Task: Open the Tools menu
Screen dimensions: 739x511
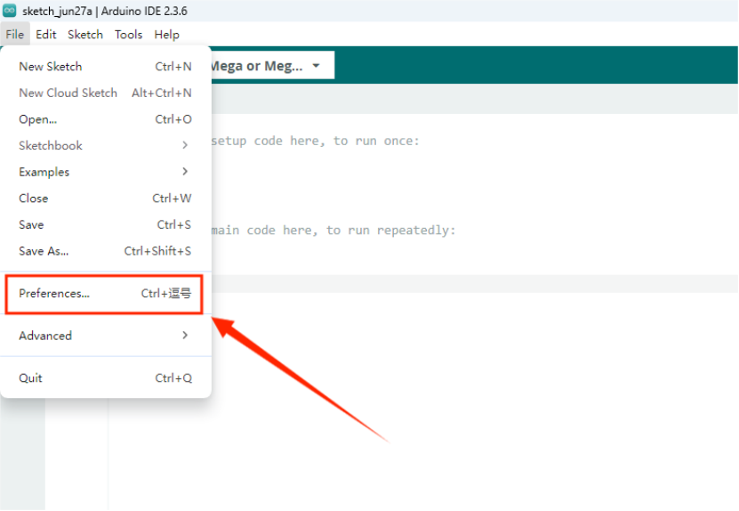Action: 128,35
